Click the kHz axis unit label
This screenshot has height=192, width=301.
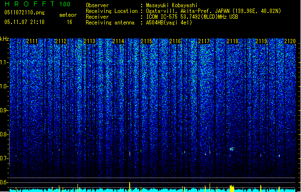(x=4, y=39)
